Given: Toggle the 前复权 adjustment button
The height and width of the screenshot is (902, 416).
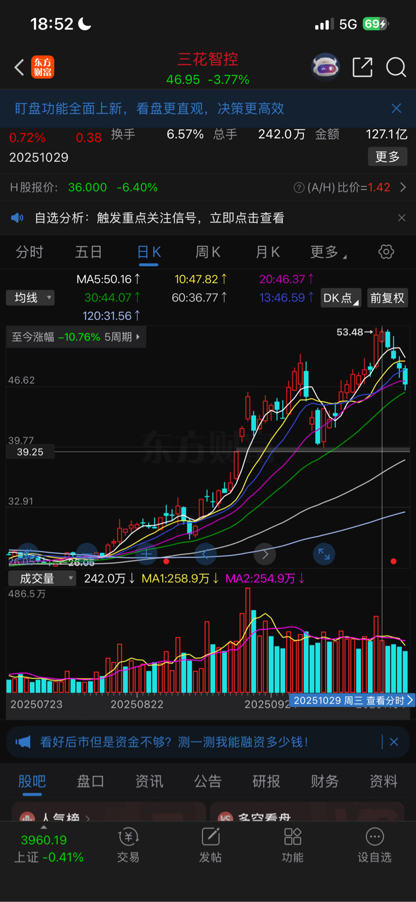Looking at the screenshot, I should 387,298.
